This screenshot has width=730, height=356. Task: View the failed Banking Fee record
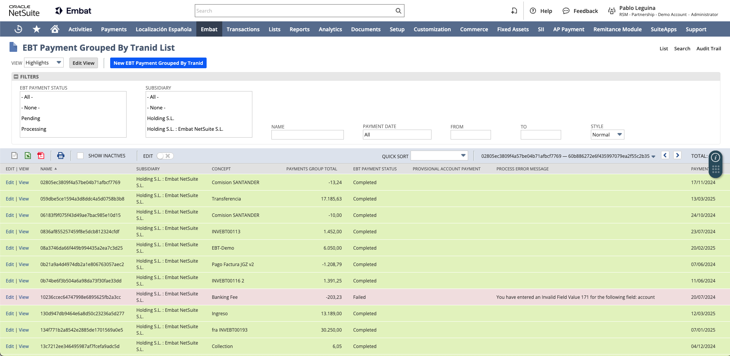[24, 297]
